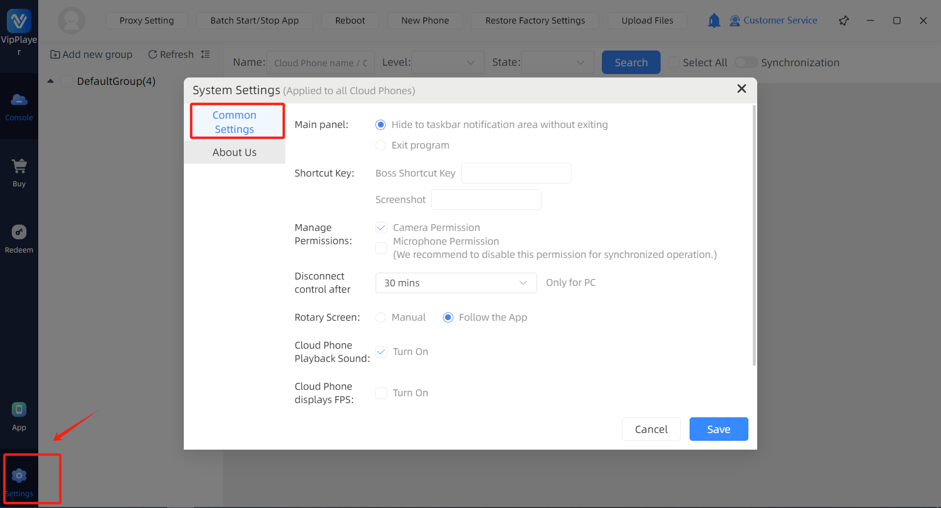Switch to the About Us tab

[x=234, y=152]
